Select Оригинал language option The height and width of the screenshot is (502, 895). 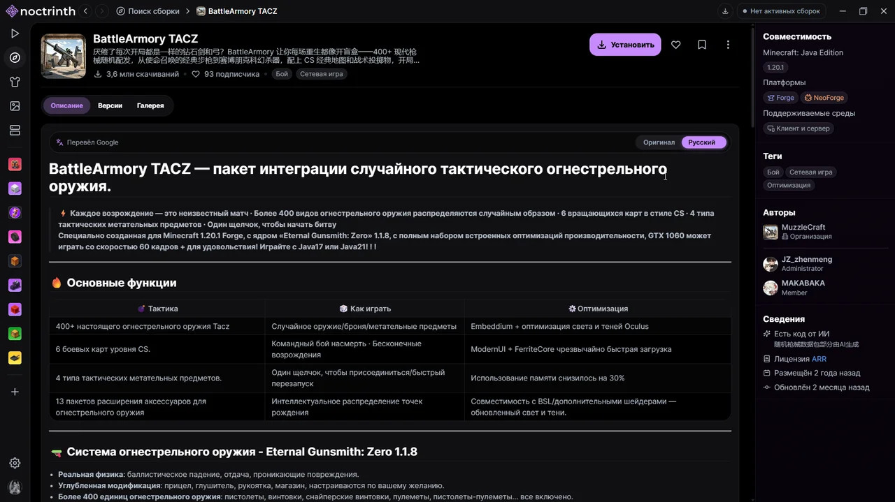point(659,142)
